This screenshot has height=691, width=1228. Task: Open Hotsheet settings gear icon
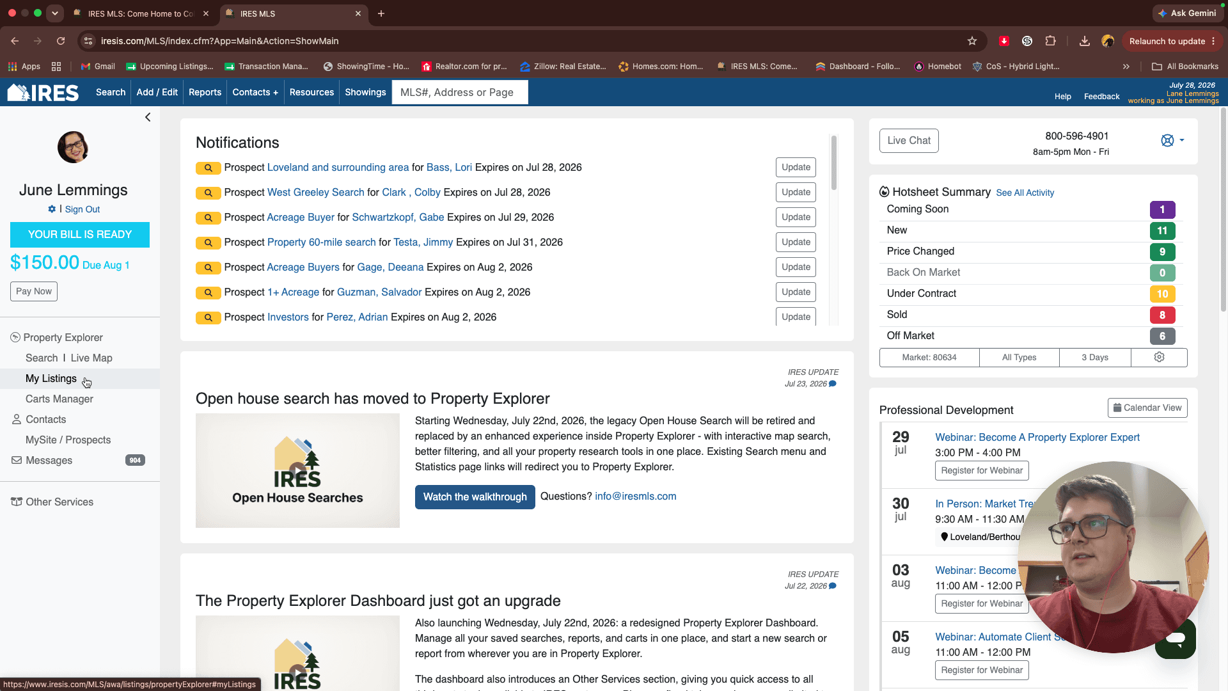point(1159,357)
